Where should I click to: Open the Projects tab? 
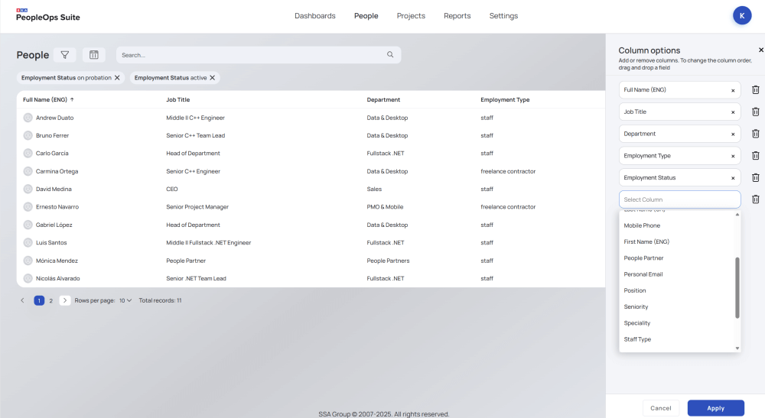pos(411,16)
